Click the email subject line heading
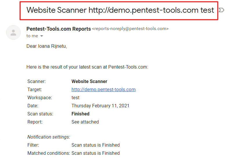Image resolution: width=234 pixels, height=162 pixels. (120, 10)
